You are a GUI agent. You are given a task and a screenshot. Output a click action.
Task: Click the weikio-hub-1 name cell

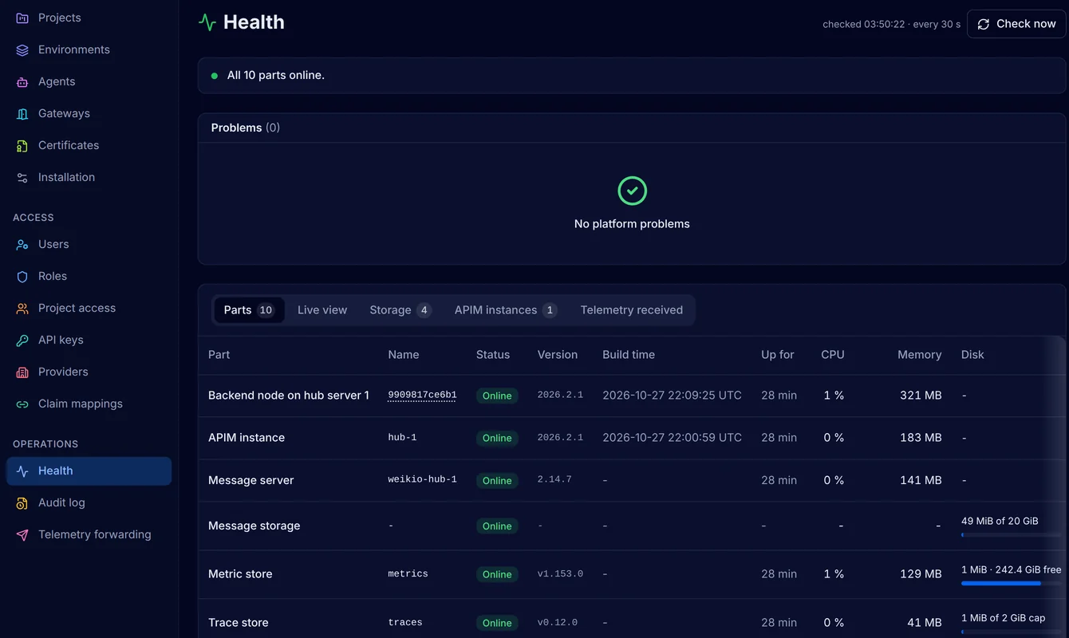[422, 480]
